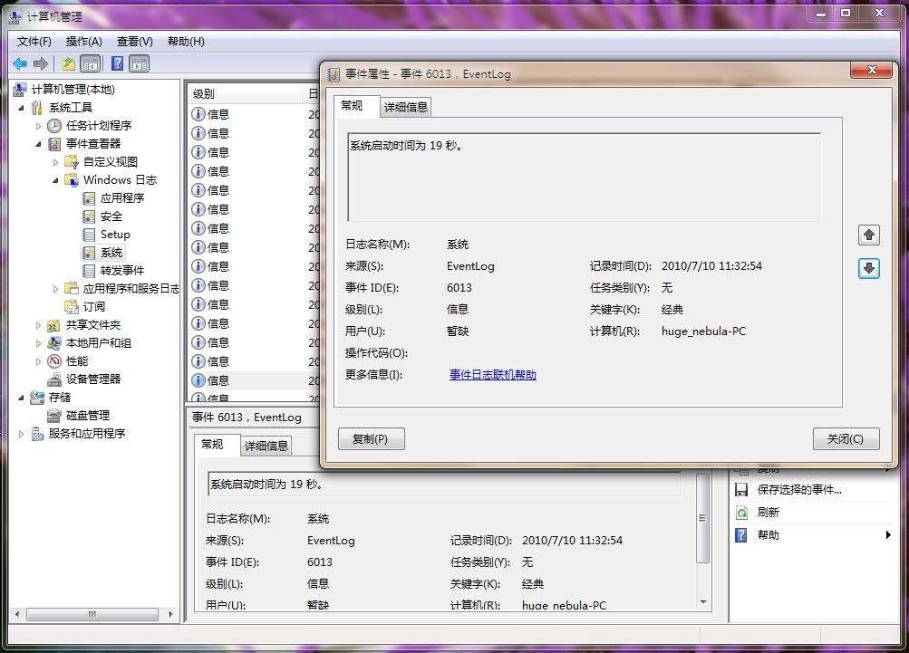Open 磁盘管理 in the tree
The width and height of the screenshot is (909, 653).
pos(87,415)
